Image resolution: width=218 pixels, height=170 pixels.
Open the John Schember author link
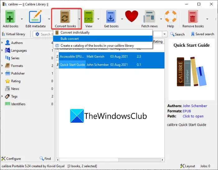point(195,106)
